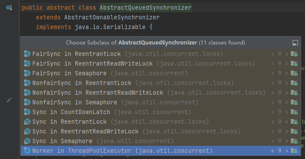Image resolution: width=305 pixels, height=159 pixels.
Task: Click right angle bracket on FairSync in ReentrantLock row
Action: pyautogui.click(x=287, y=54)
